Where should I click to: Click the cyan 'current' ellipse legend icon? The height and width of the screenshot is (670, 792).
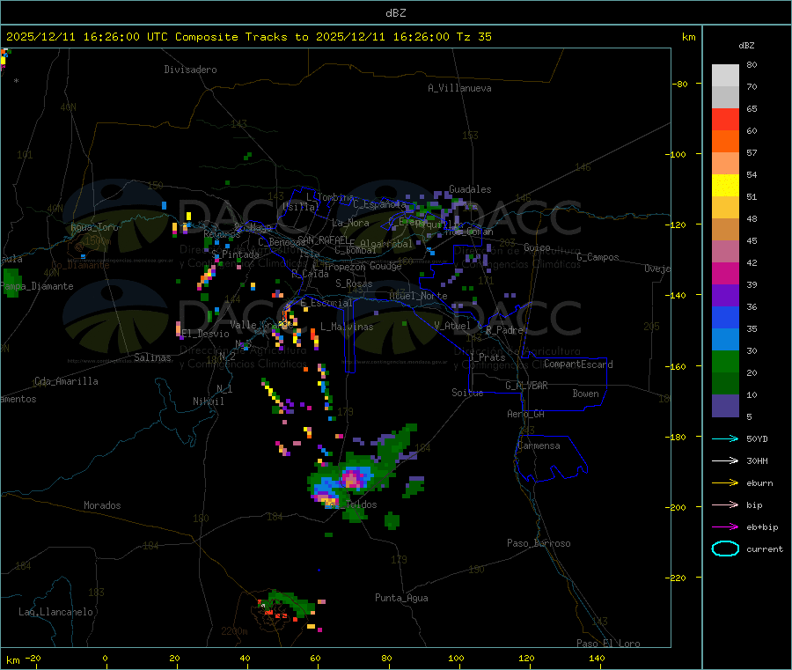point(725,549)
